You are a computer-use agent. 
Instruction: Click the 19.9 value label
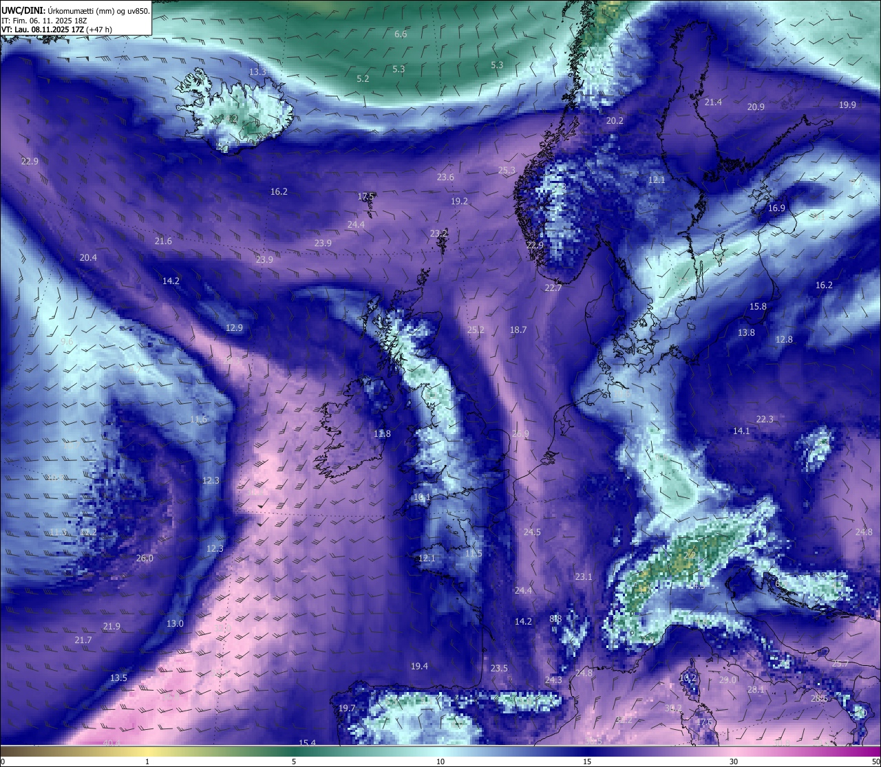click(847, 105)
